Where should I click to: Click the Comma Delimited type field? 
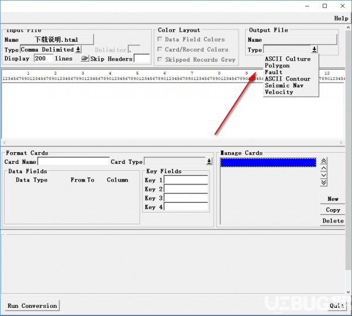tap(48, 49)
